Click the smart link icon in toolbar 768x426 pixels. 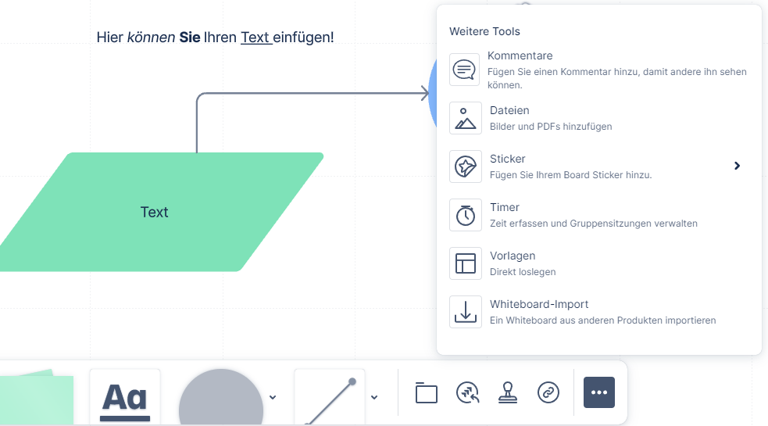click(548, 392)
